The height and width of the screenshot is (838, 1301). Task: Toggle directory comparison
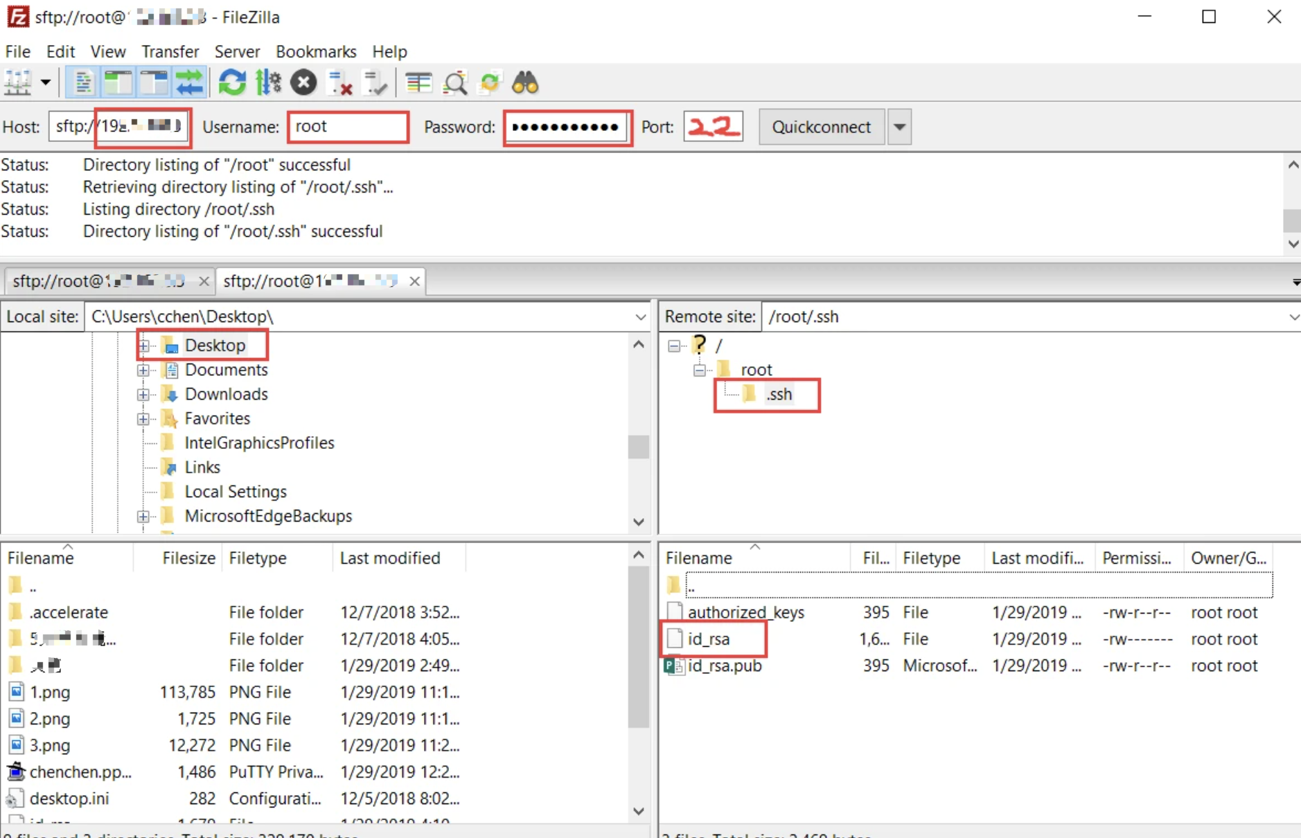(455, 83)
